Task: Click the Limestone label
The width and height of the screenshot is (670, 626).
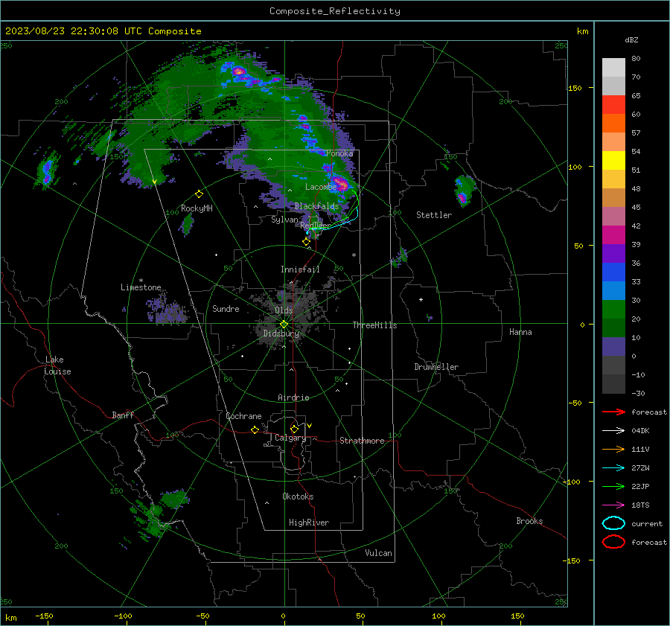Action: [141, 287]
